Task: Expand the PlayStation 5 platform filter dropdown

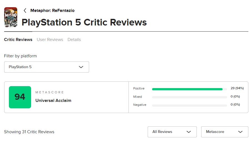Action: [46, 67]
